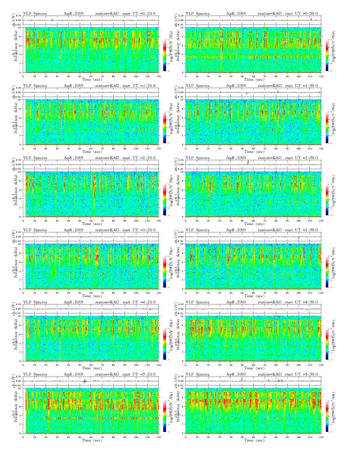
Task: Click the PSD color bar beside the 5:50:0 plot
Action: [327, 416]
